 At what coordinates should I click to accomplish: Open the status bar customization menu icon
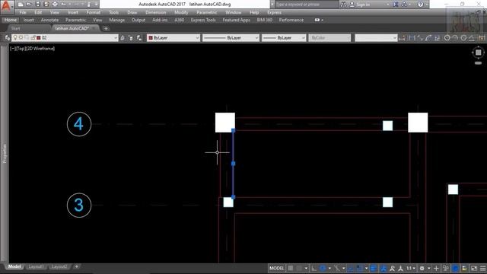[482, 268]
